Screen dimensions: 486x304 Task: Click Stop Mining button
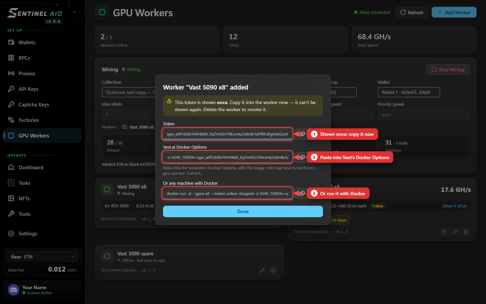448,69
